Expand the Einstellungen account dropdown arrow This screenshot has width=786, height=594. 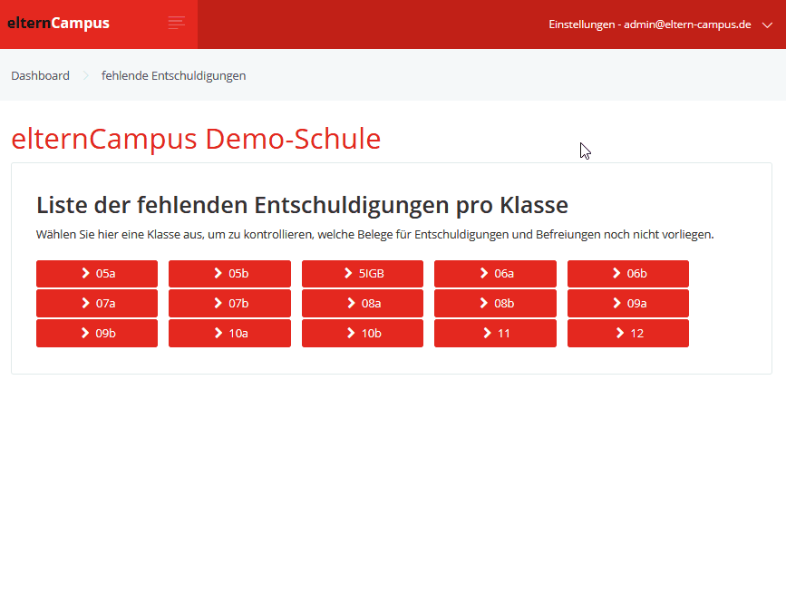pyautogui.click(x=767, y=24)
